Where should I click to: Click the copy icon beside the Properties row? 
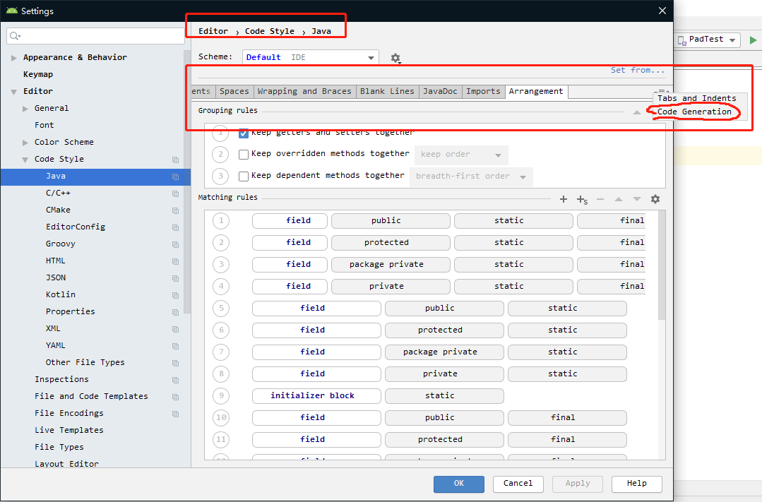click(x=175, y=313)
